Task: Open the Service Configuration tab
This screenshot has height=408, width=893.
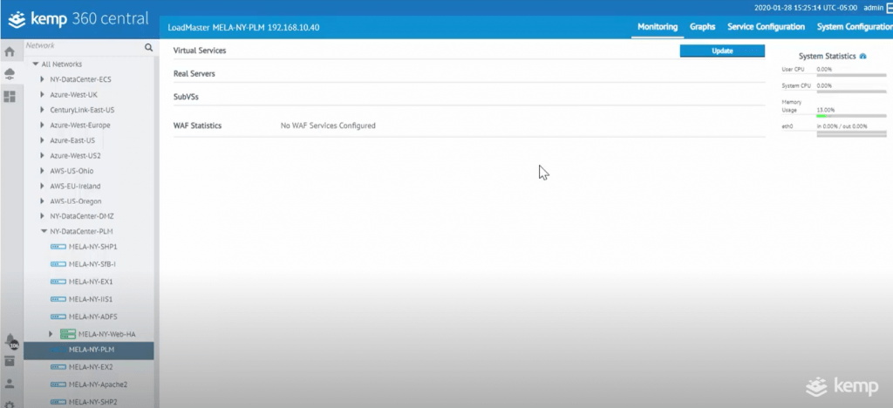Action: point(766,27)
